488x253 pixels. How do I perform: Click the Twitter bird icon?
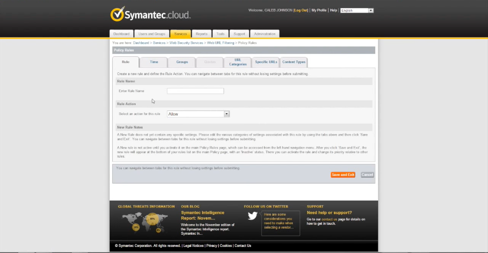click(x=253, y=216)
